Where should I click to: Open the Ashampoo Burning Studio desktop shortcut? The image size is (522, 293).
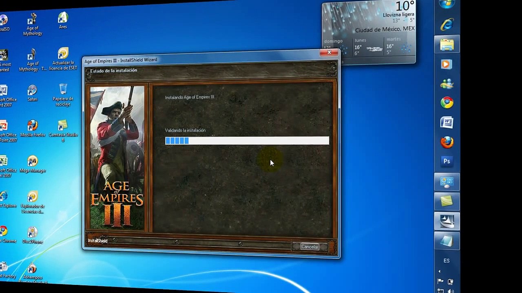[x=33, y=273]
